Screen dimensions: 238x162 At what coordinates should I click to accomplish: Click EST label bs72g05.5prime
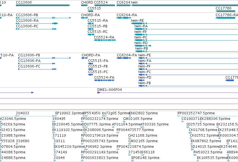116,113
